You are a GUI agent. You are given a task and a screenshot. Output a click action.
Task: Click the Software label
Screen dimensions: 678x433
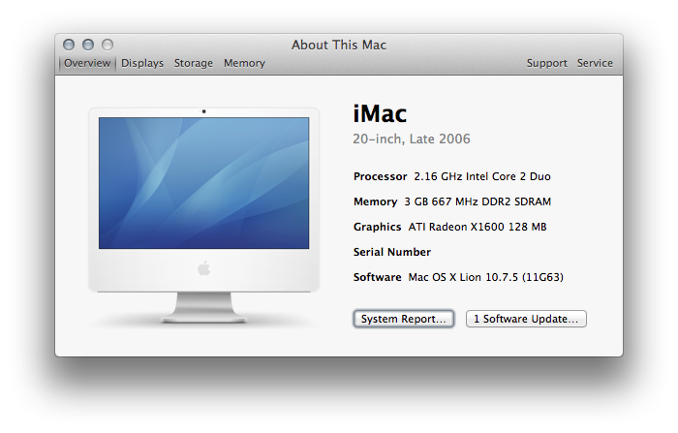[x=377, y=277]
